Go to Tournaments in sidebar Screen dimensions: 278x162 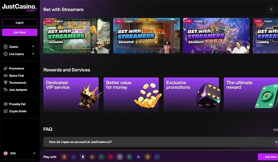pos(17,83)
